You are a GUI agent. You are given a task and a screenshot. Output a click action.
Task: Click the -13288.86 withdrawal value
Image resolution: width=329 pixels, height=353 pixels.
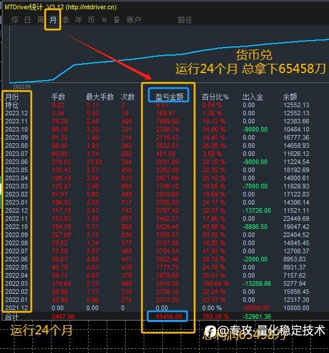[257, 283]
